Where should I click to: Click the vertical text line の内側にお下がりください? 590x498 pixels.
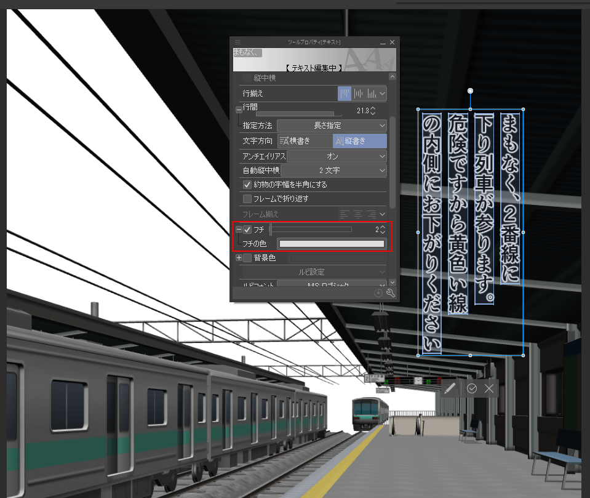pos(432,233)
